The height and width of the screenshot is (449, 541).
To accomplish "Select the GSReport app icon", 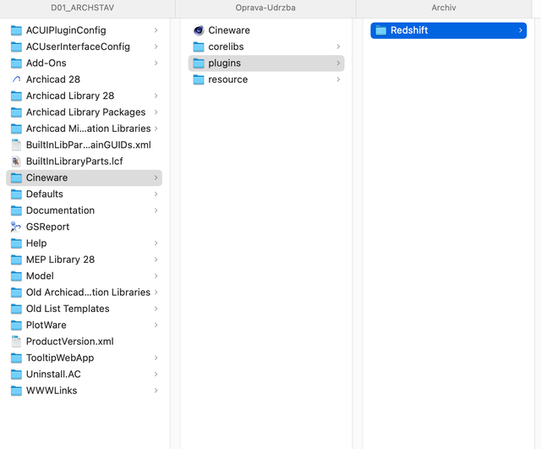I will click(16, 227).
